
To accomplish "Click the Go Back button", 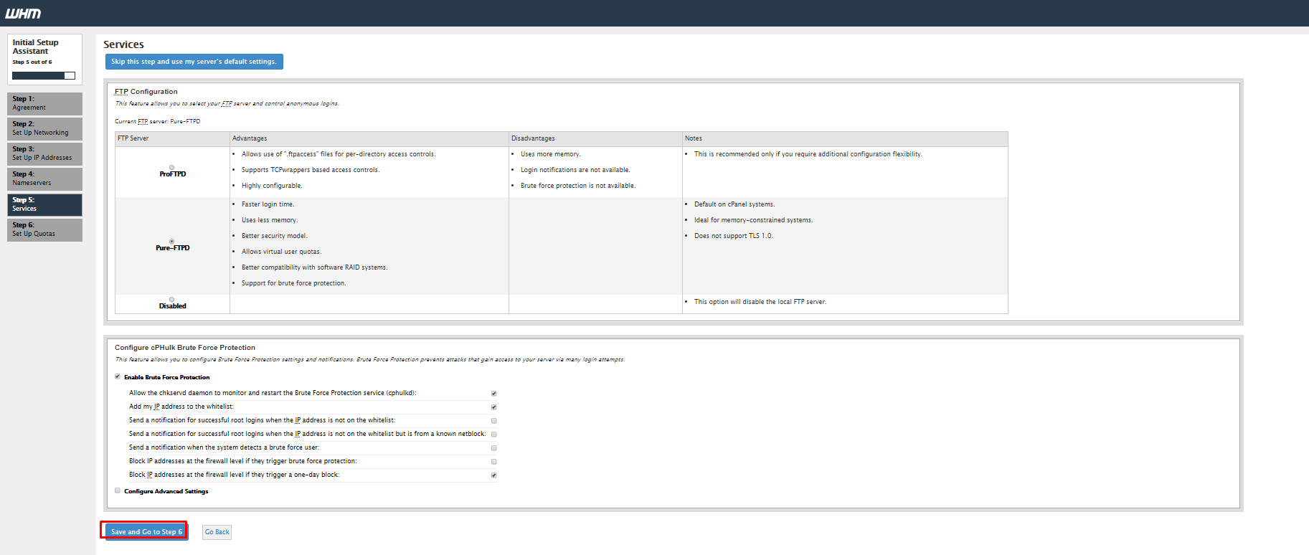I will coord(217,532).
